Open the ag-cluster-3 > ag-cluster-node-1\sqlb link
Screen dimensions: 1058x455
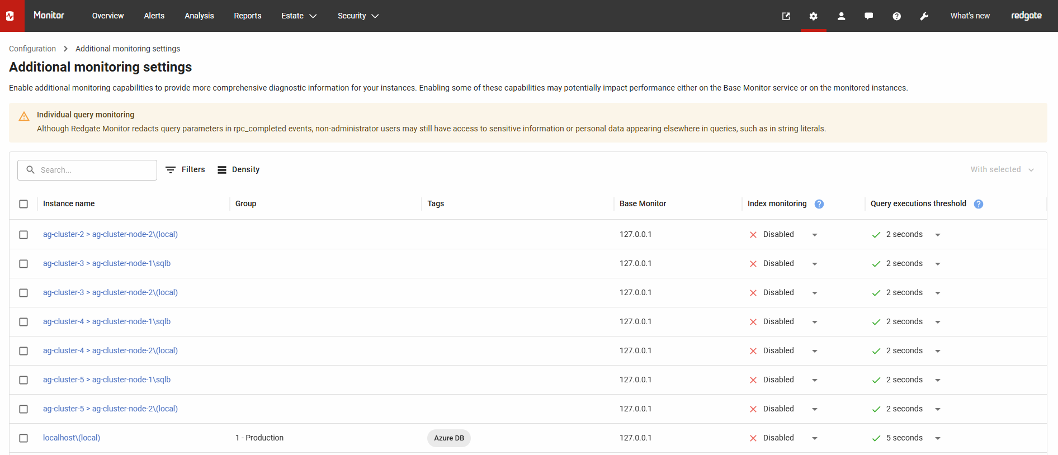[107, 263]
